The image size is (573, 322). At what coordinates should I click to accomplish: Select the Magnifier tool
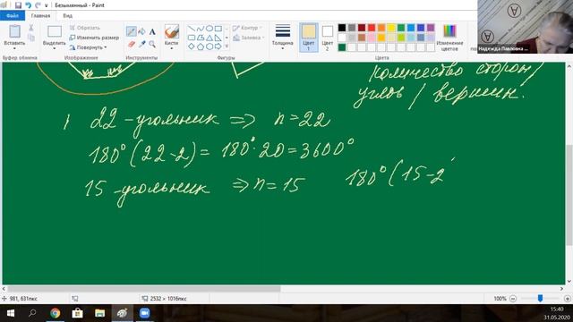tap(152, 44)
